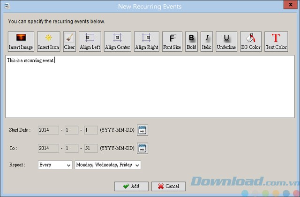
Task: Open the Font Size tool
Action: tap(172, 41)
